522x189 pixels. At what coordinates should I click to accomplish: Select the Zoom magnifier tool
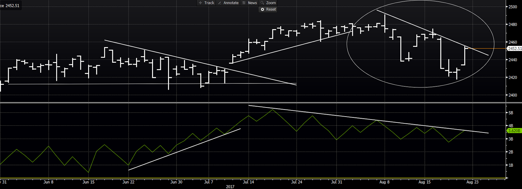click(268, 3)
